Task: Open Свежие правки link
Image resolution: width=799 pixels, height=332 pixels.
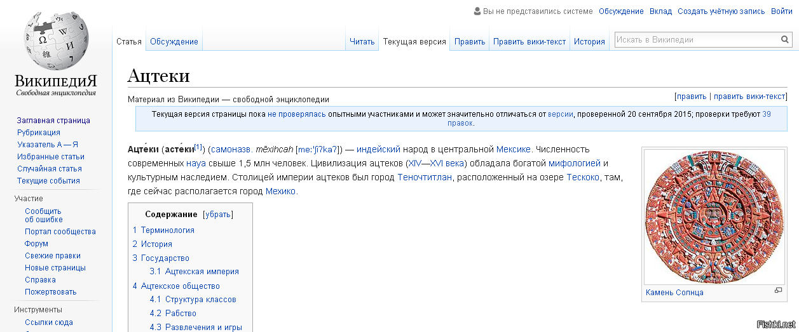Action: (53, 256)
